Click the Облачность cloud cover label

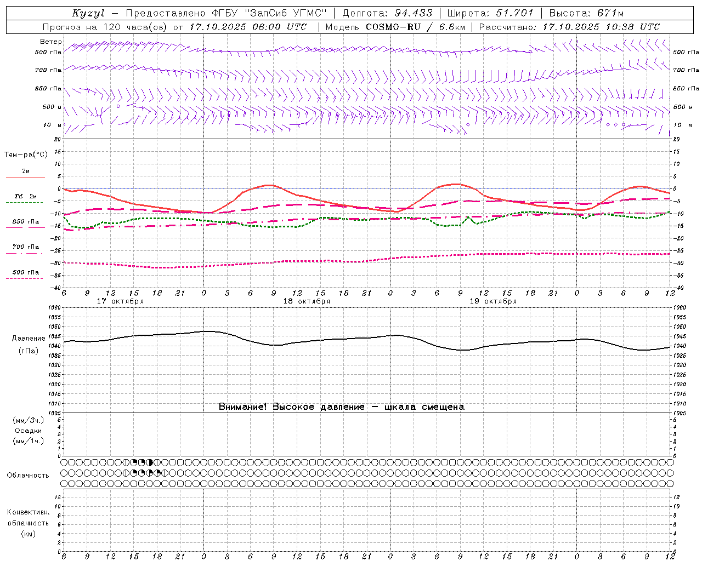[28, 475]
